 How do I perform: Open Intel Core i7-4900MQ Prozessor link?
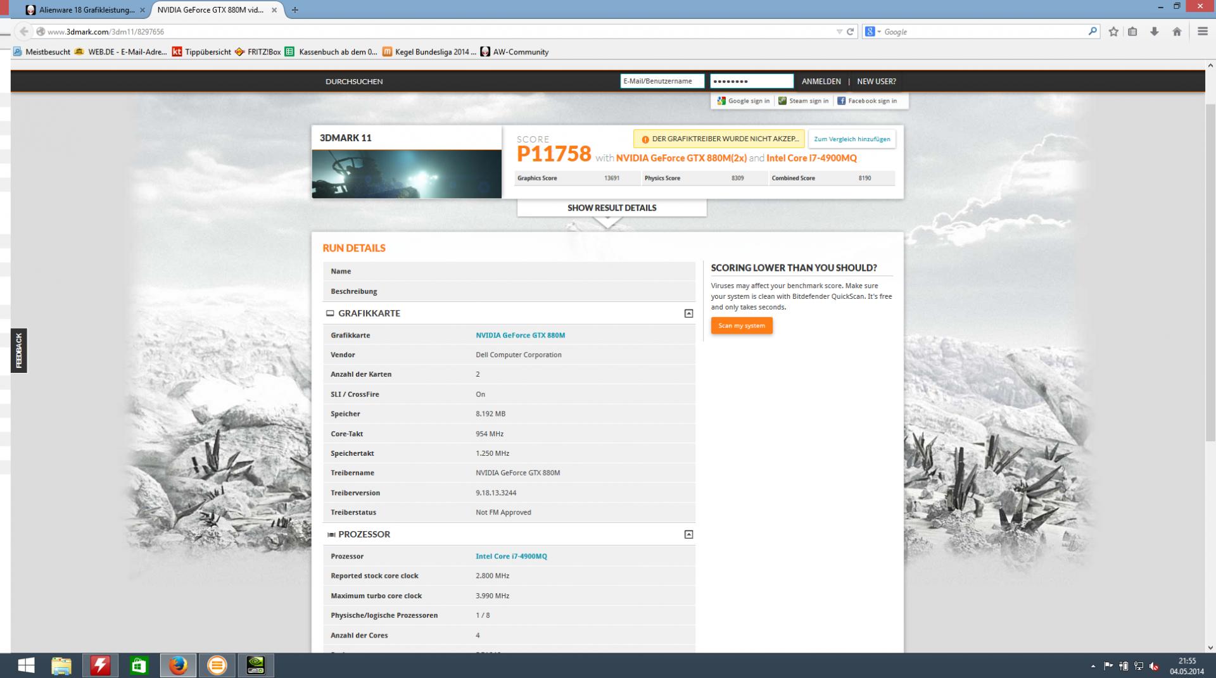click(x=511, y=556)
